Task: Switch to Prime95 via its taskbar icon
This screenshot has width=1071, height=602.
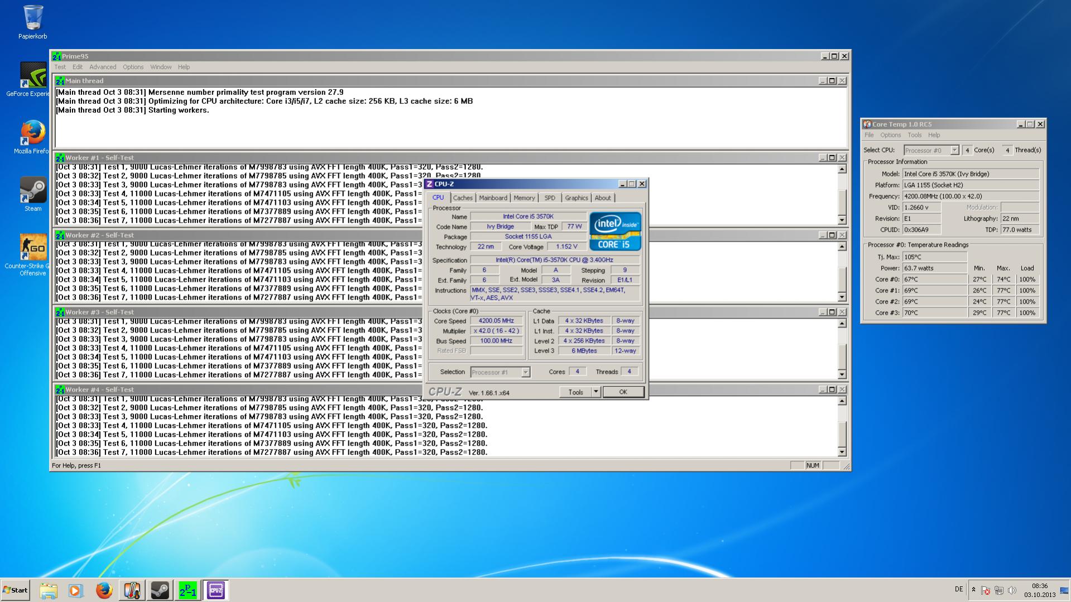Action: coord(188,590)
